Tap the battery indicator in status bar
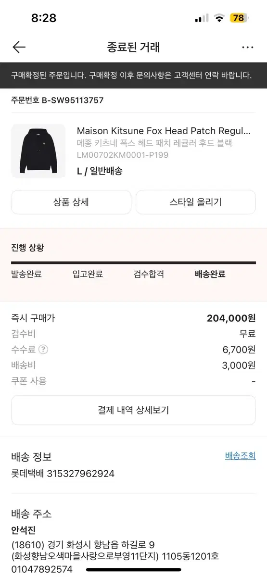 (238, 18)
